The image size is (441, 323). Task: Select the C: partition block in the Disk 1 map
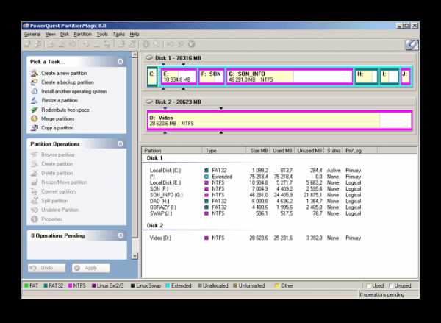152,77
